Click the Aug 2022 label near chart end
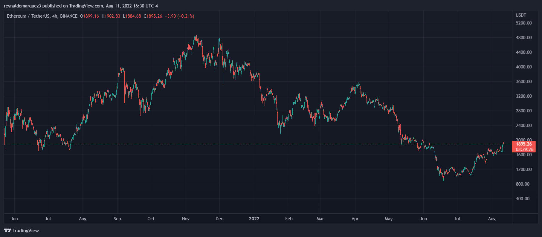The width and height of the screenshot is (542, 237). coord(492,219)
